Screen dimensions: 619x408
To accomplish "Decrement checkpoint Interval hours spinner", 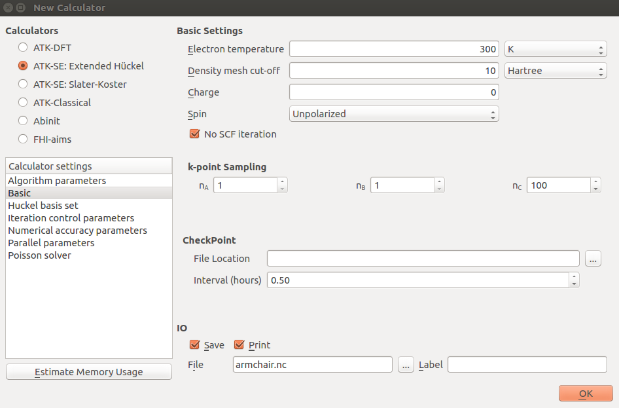I will (x=574, y=284).
